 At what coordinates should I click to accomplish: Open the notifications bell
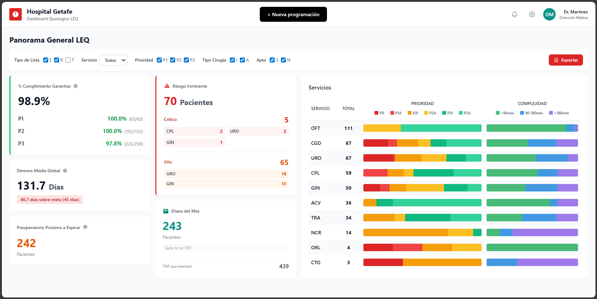pos(514,14)
